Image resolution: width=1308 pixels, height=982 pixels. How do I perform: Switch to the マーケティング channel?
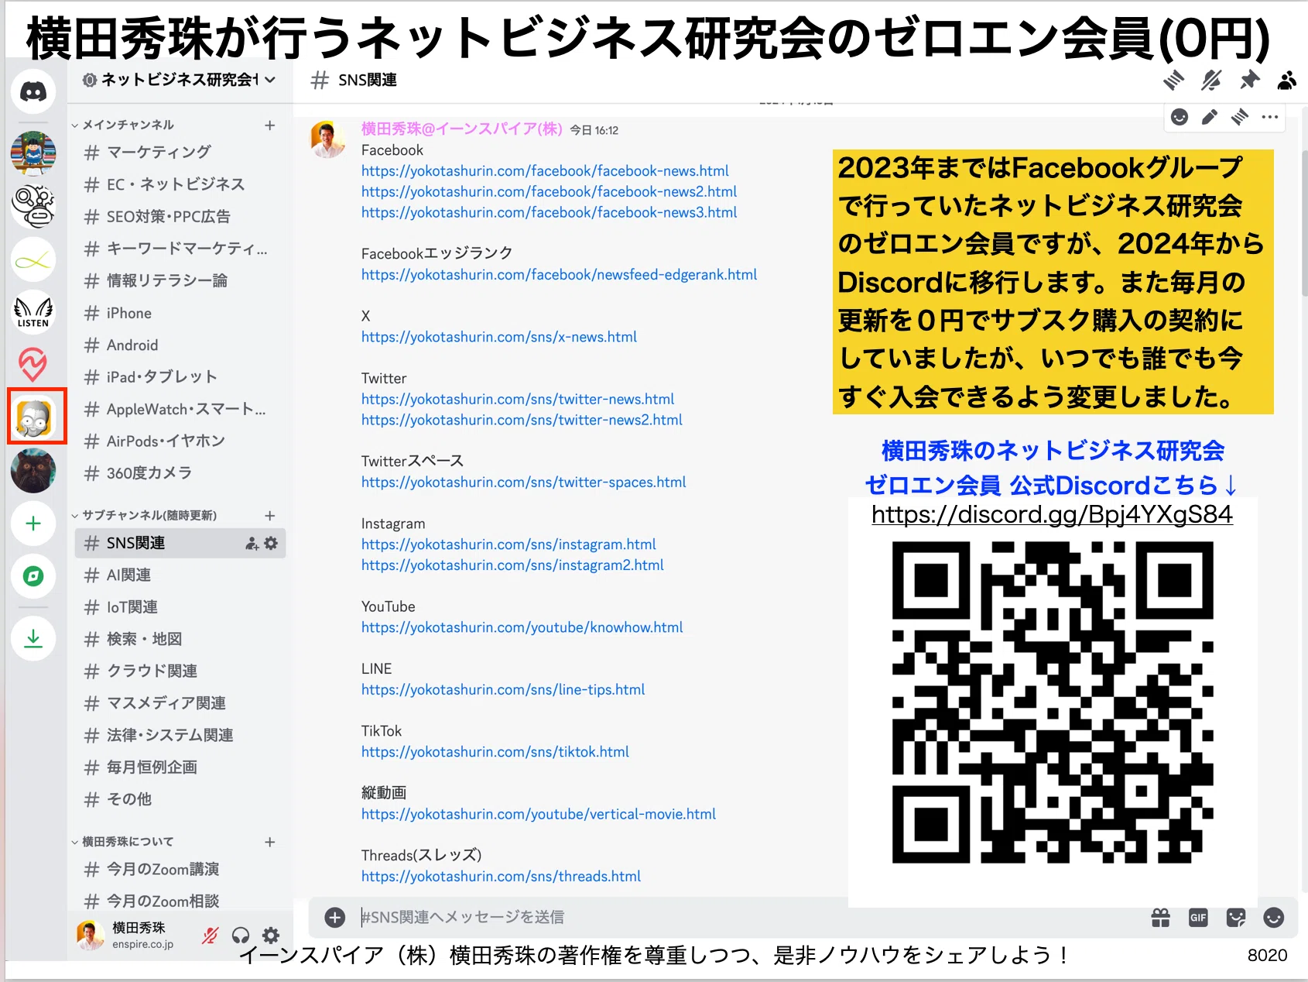click(180, 152)
